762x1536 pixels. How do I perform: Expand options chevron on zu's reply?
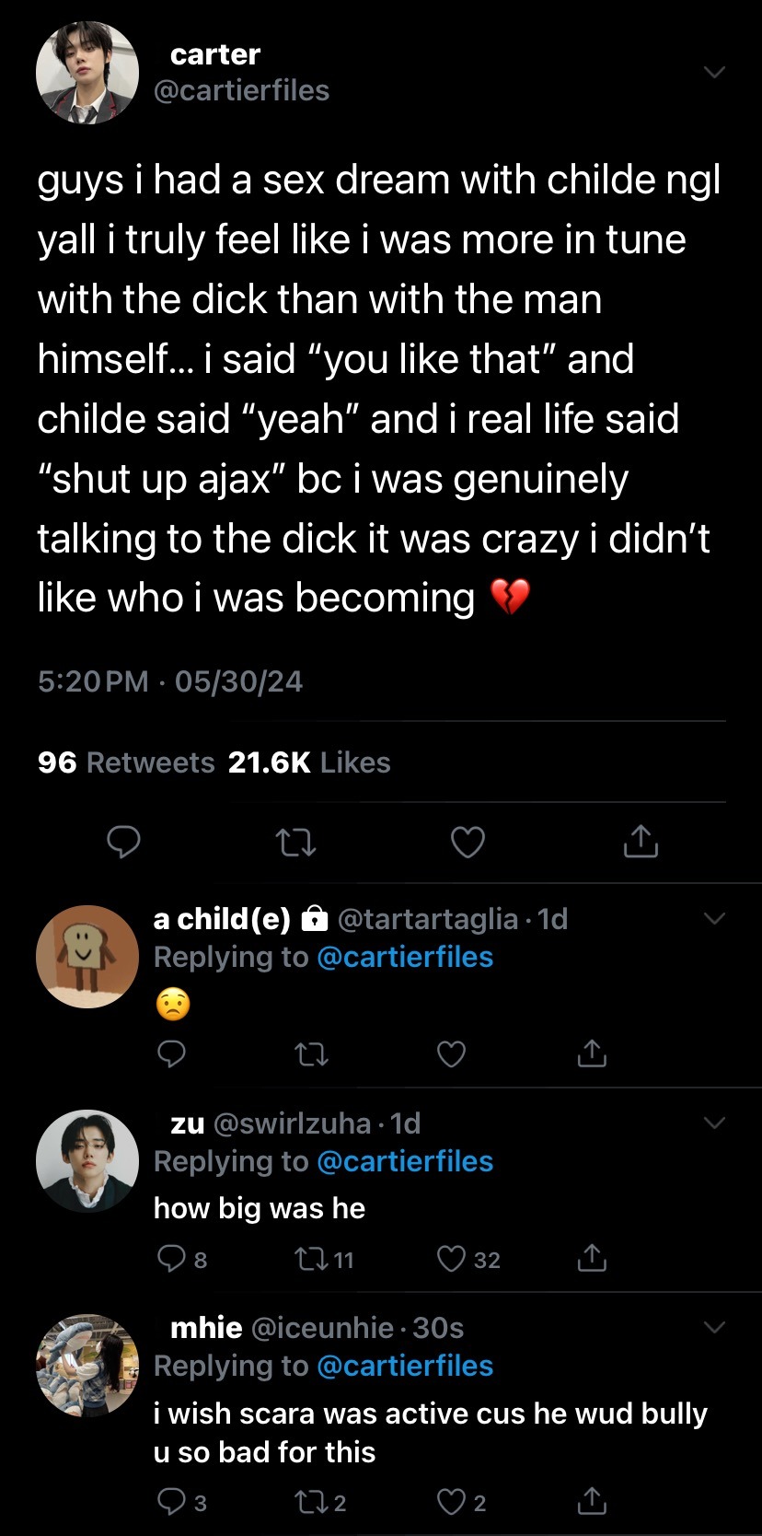click(714, 1123)
